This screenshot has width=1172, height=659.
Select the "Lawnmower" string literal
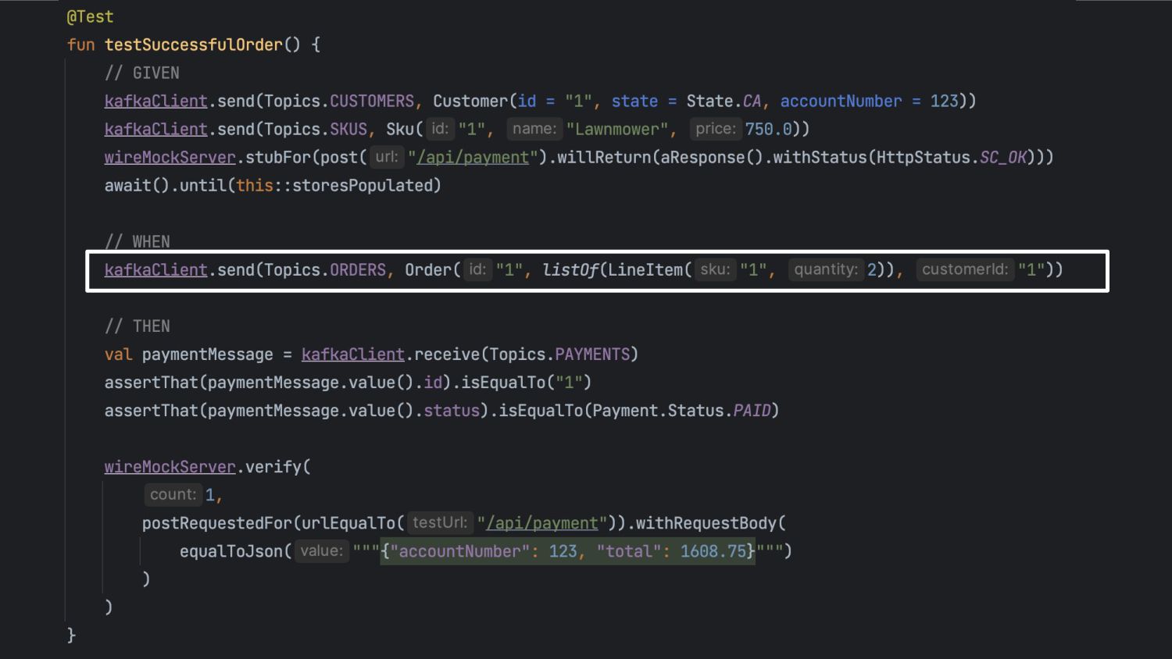[x=617, y=129]
